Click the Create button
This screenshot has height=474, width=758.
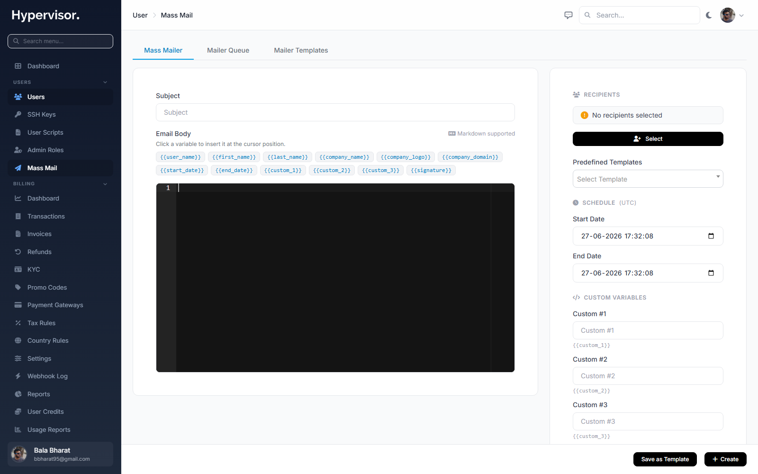tap(725, 459)
